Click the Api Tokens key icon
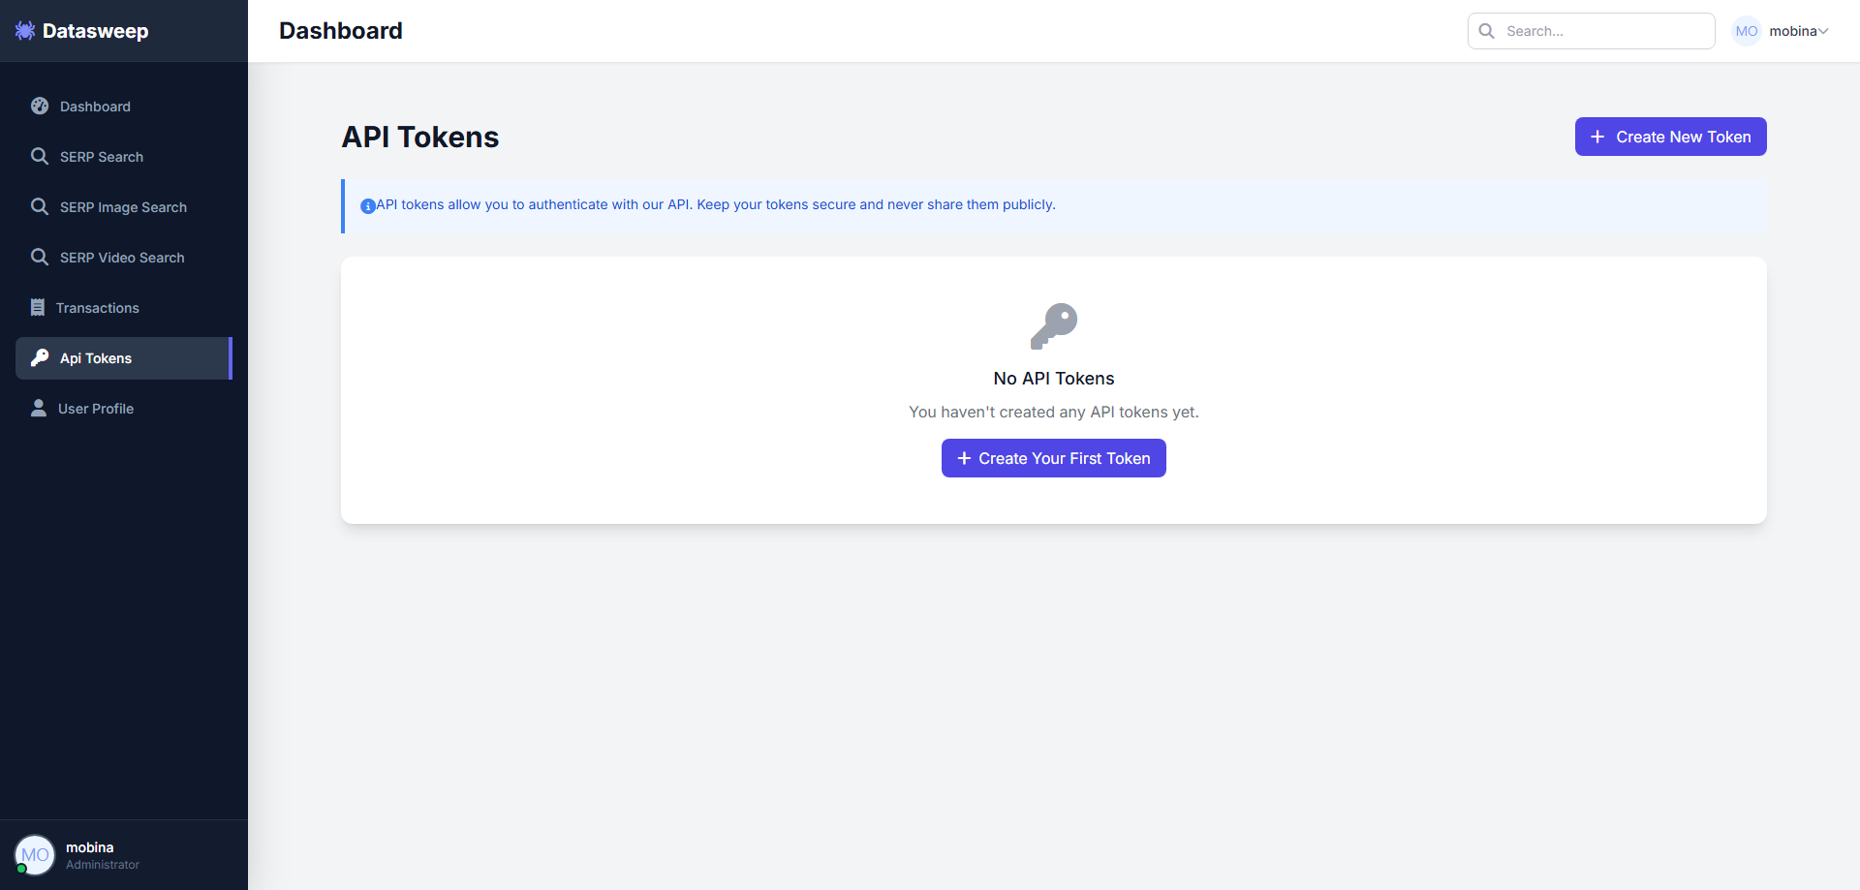1860x890 pixels. (x=39, y=357)
